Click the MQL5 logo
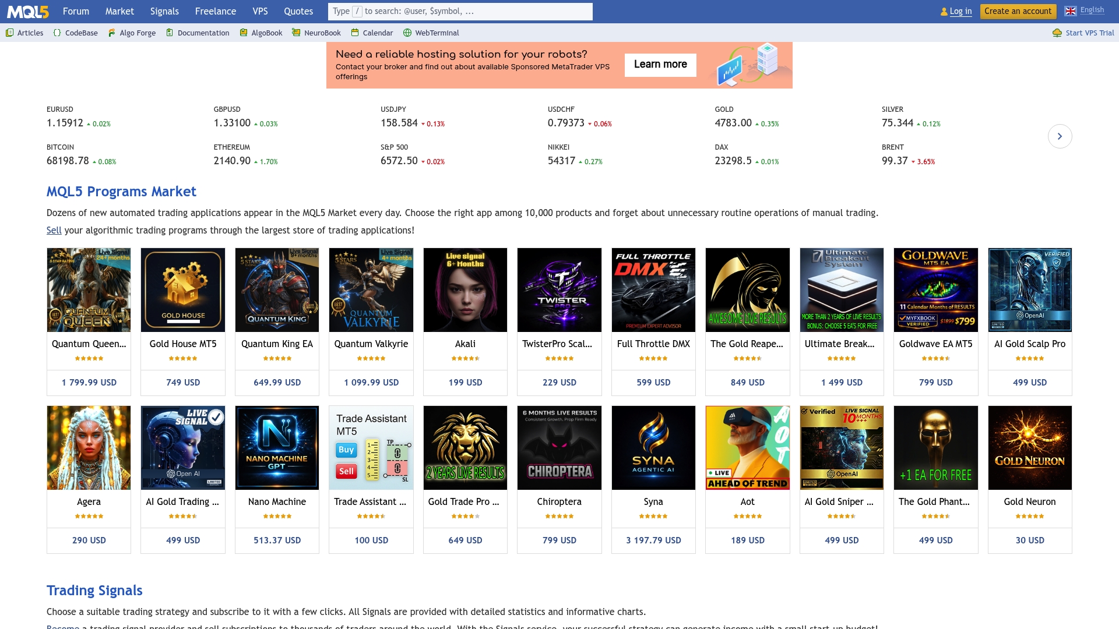This screenshot has width=1119, height=629. pyautogui.click(x=27, y=12)
